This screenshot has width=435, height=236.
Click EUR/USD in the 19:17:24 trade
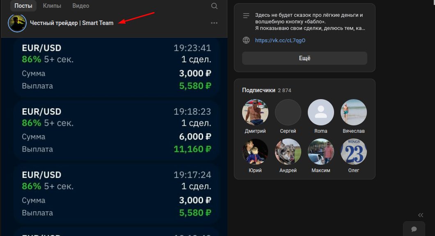41,175
